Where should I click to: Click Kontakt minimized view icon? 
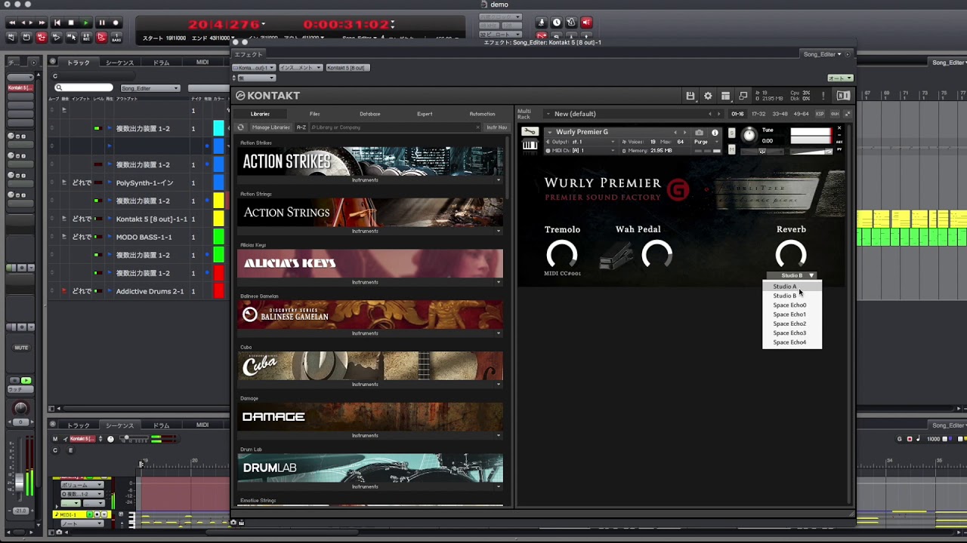(x=743, y=96)
